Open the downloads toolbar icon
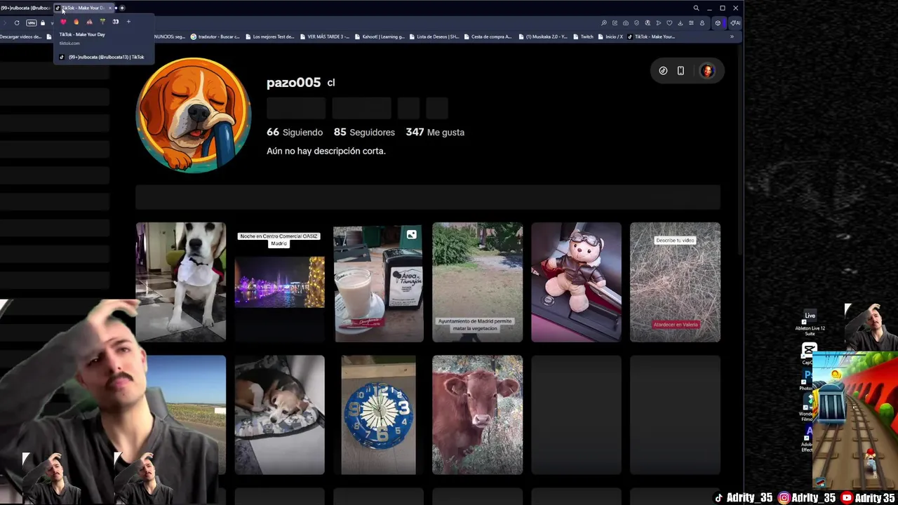The width and height of the screenshot is (898, 505). pyautogui.click(x=680, y=22)
